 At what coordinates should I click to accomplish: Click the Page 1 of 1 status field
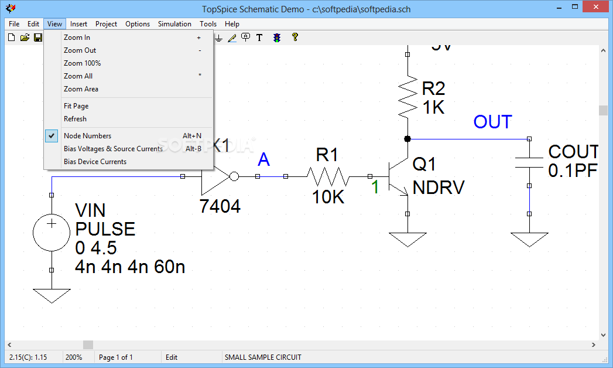click(x=128, y=357)
